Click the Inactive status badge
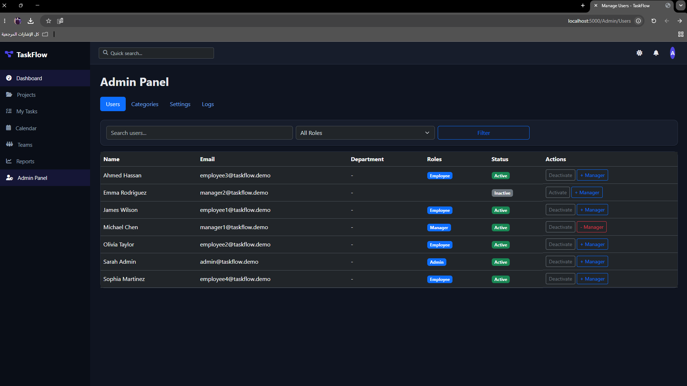687x386 pixels. pos(502,193)
